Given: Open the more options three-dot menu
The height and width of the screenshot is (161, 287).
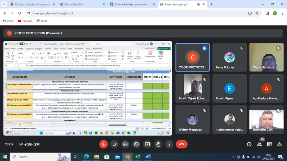Looking at the screenshot, I should 169,144.
